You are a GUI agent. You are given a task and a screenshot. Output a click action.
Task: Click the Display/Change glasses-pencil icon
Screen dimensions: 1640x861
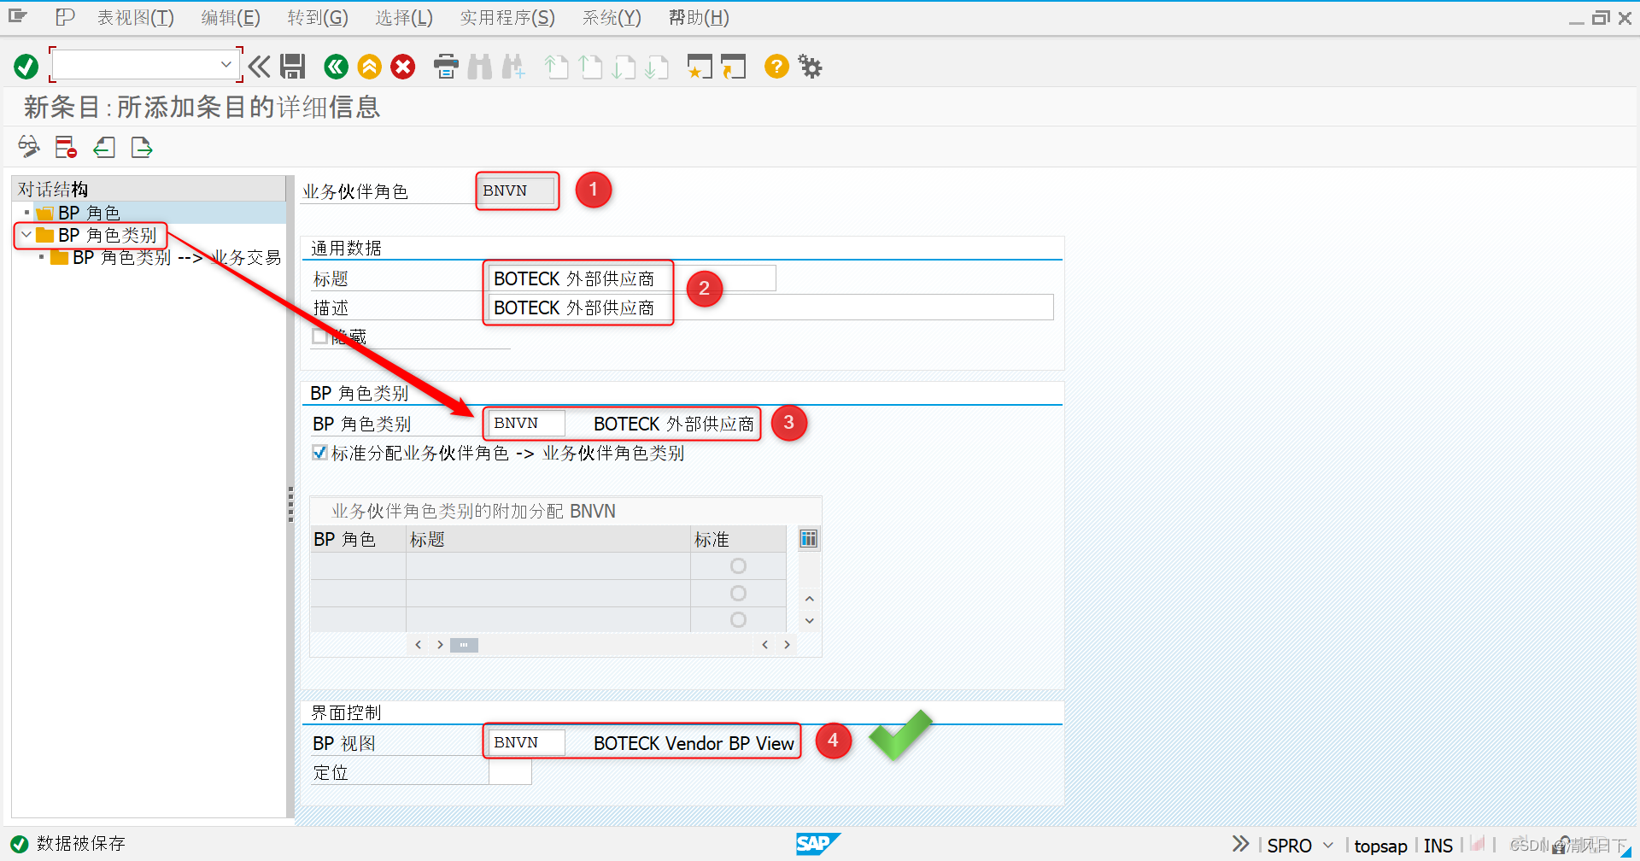pyautogui.click(x=28, y=147)
